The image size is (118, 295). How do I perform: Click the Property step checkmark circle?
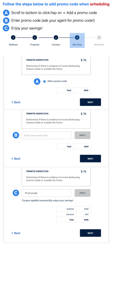(x=35, y=38)
